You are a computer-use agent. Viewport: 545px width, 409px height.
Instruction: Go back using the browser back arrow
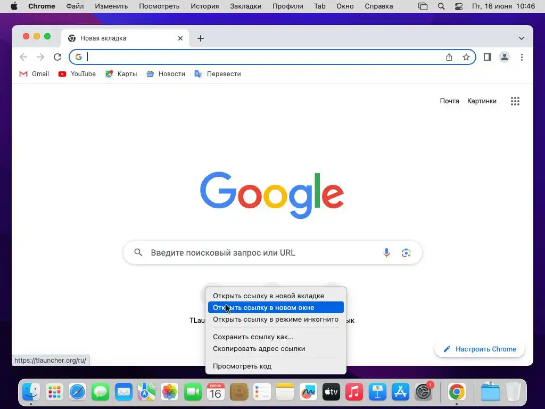click(23, 57)
